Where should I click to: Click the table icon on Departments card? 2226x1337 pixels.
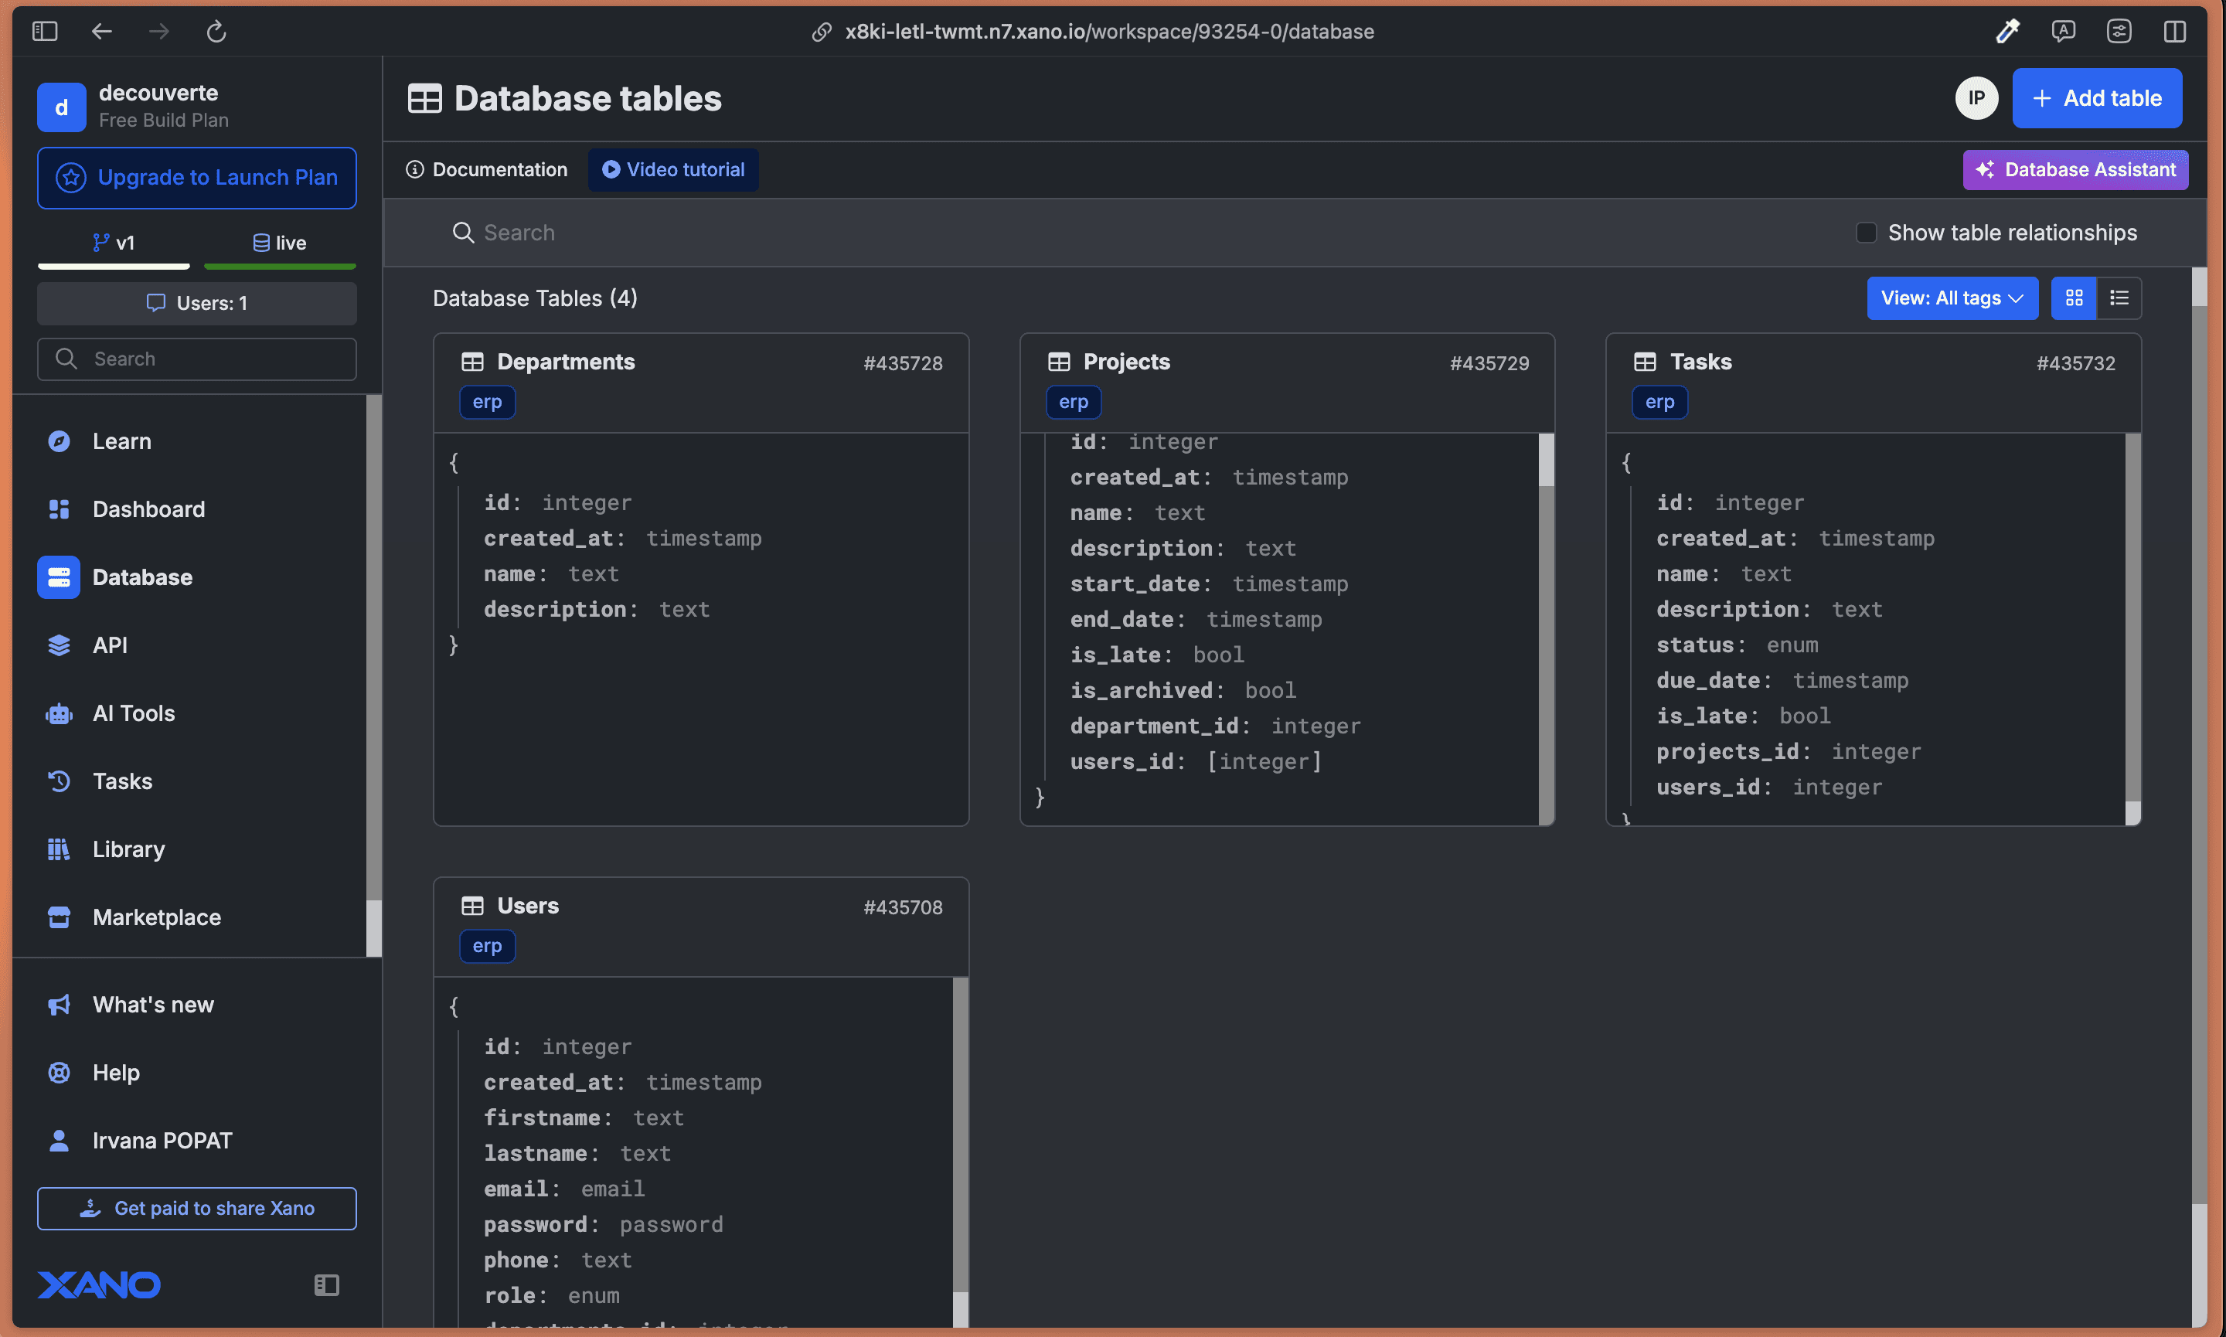pos(472,362)
